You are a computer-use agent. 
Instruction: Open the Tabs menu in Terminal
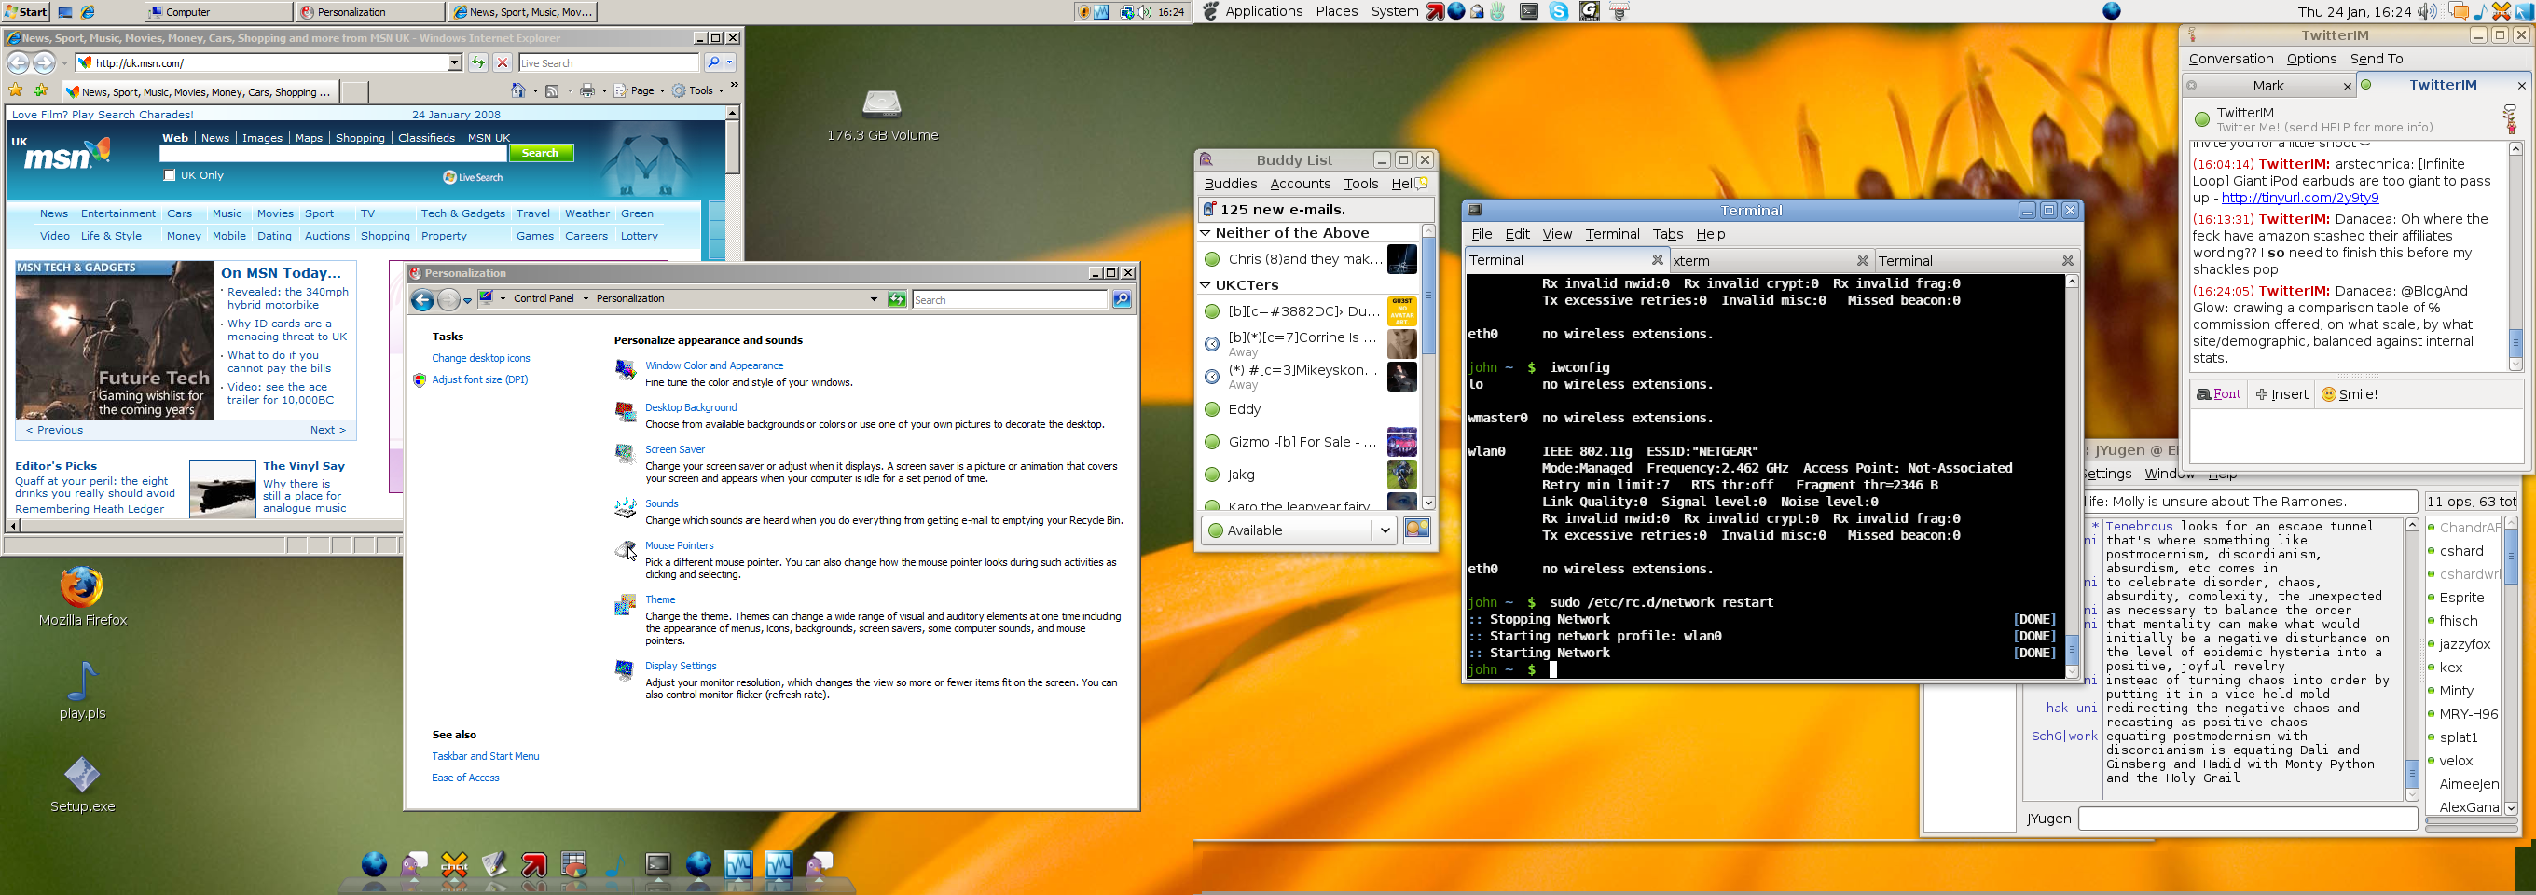coord(1668,234)
